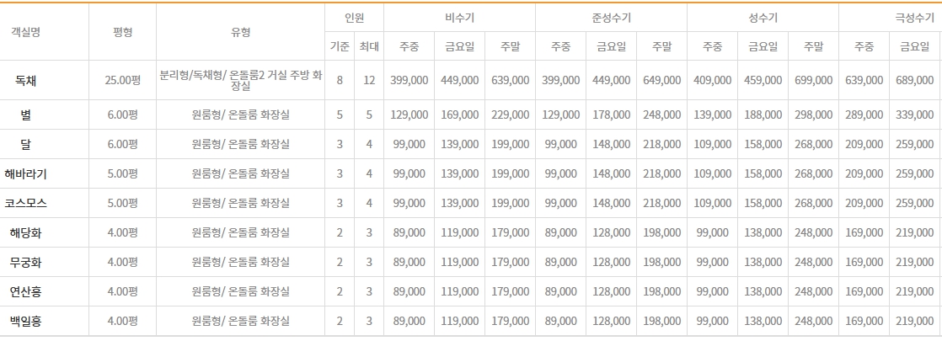Click the 독채 room type description
The height and width of the screenshot is (341, 942).
click(x=241, y=81)
